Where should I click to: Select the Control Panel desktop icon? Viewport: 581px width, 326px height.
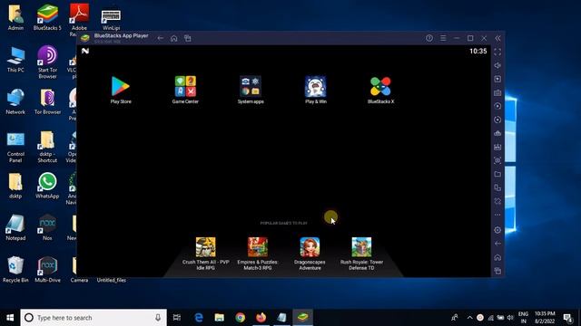15,147
